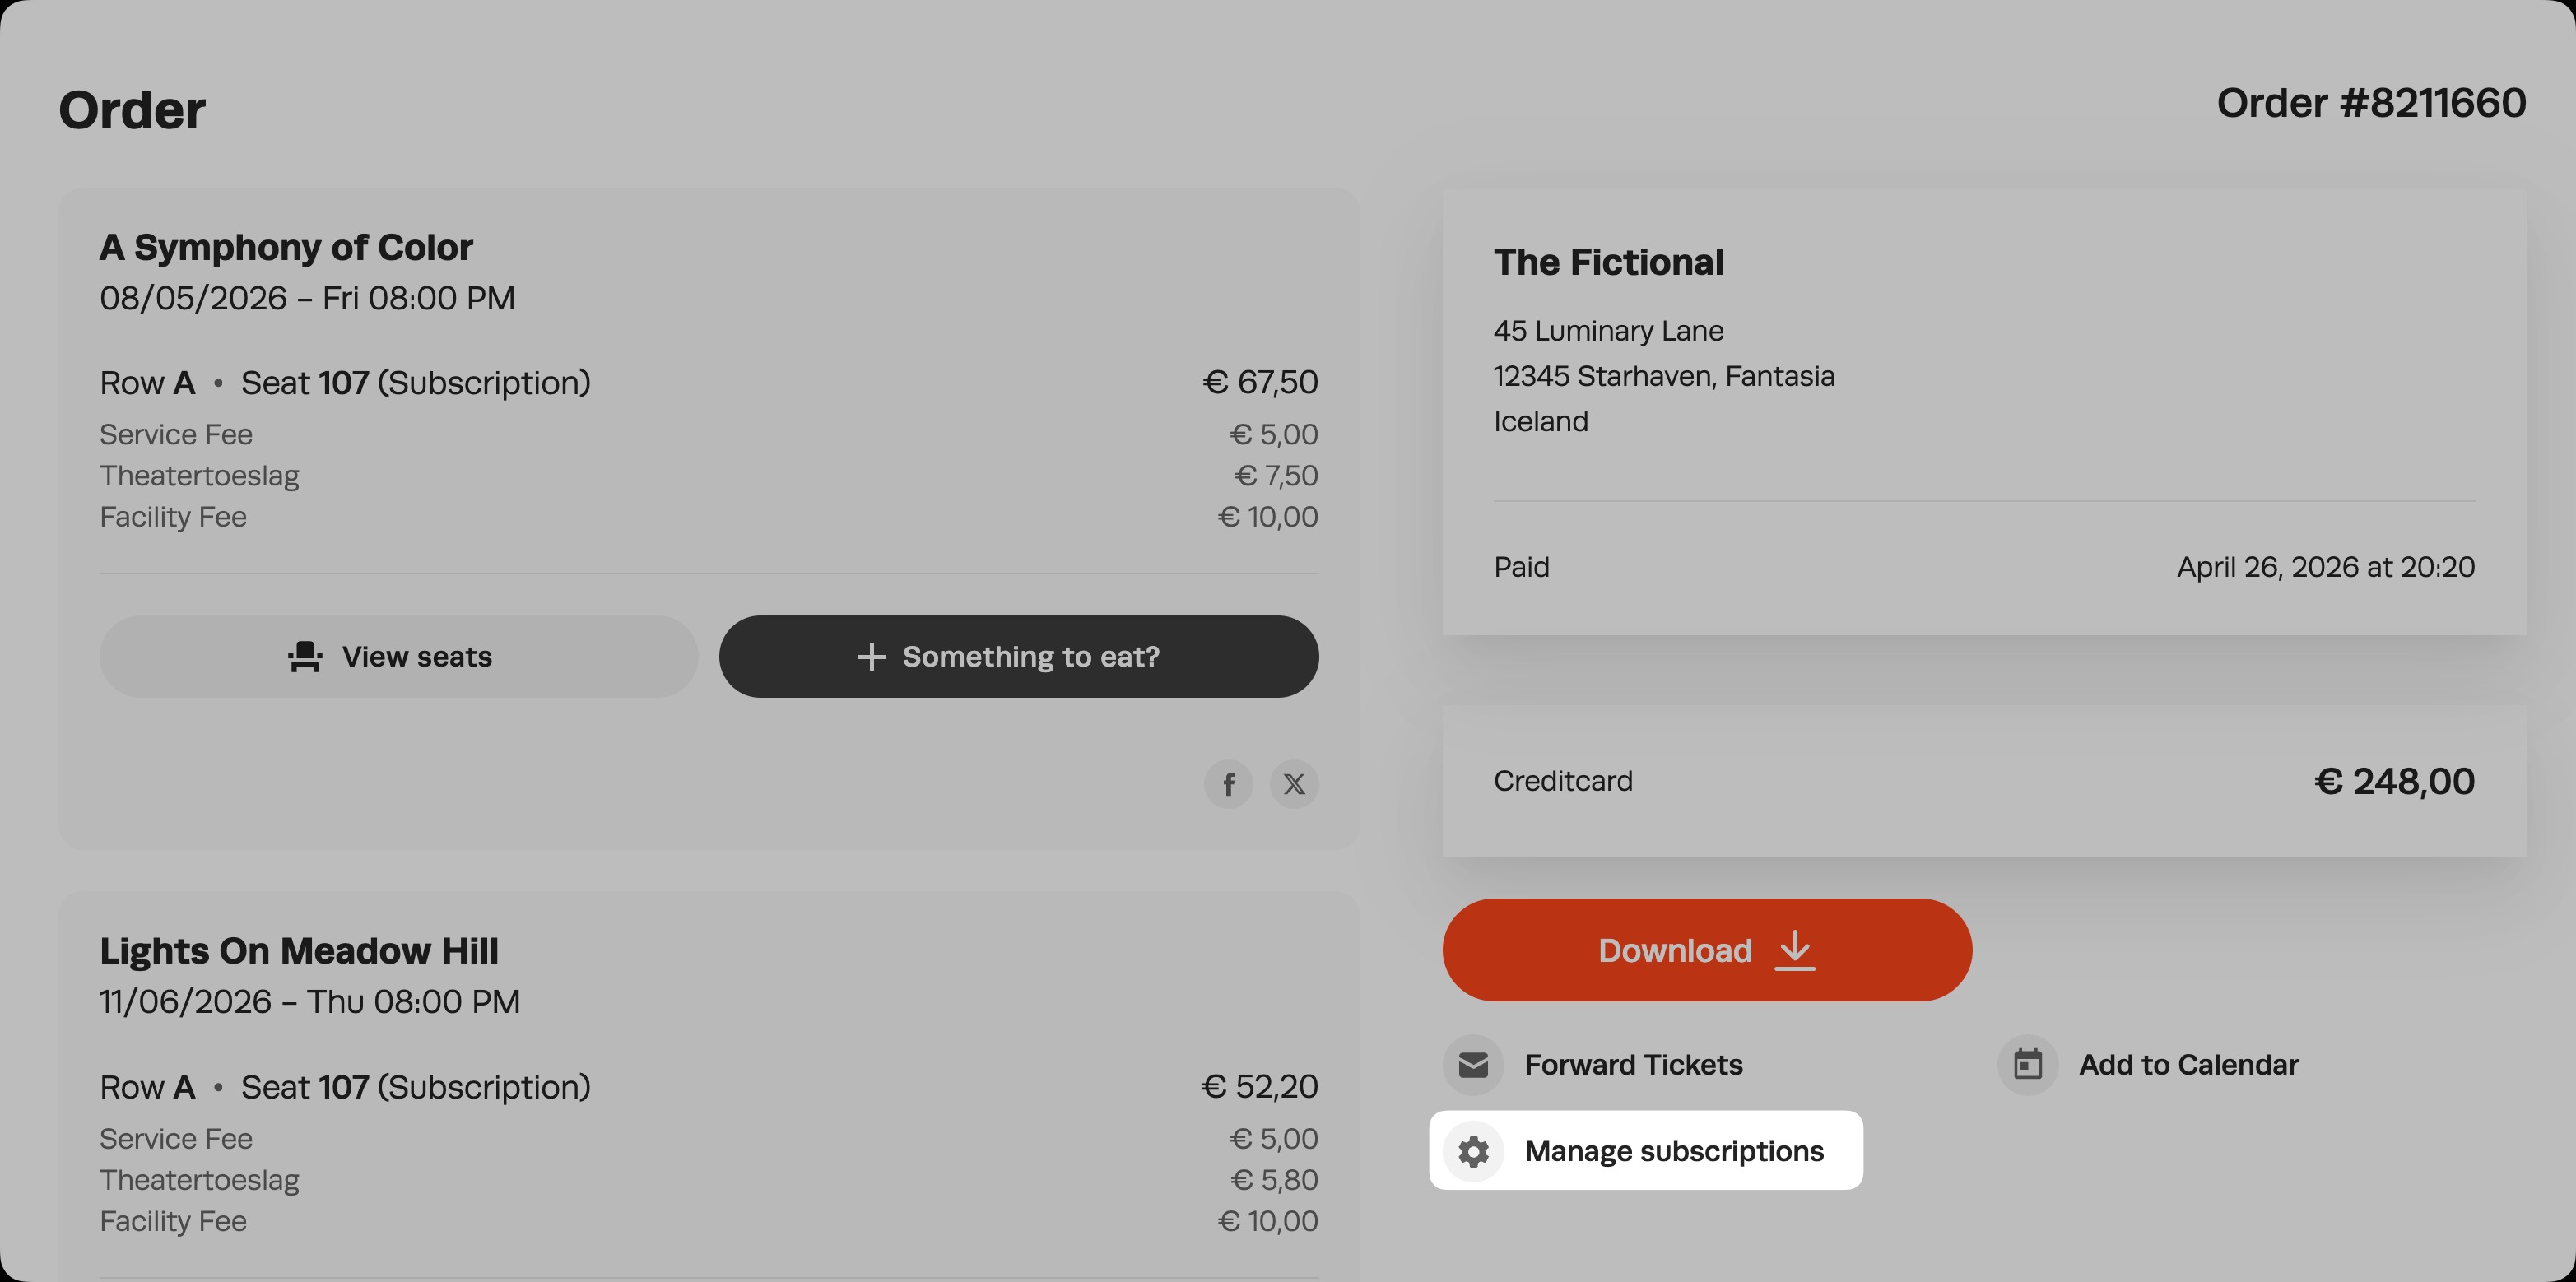Click the gear icon for subscriptions
Screen dimensions: 2576x1282
1473,1151
